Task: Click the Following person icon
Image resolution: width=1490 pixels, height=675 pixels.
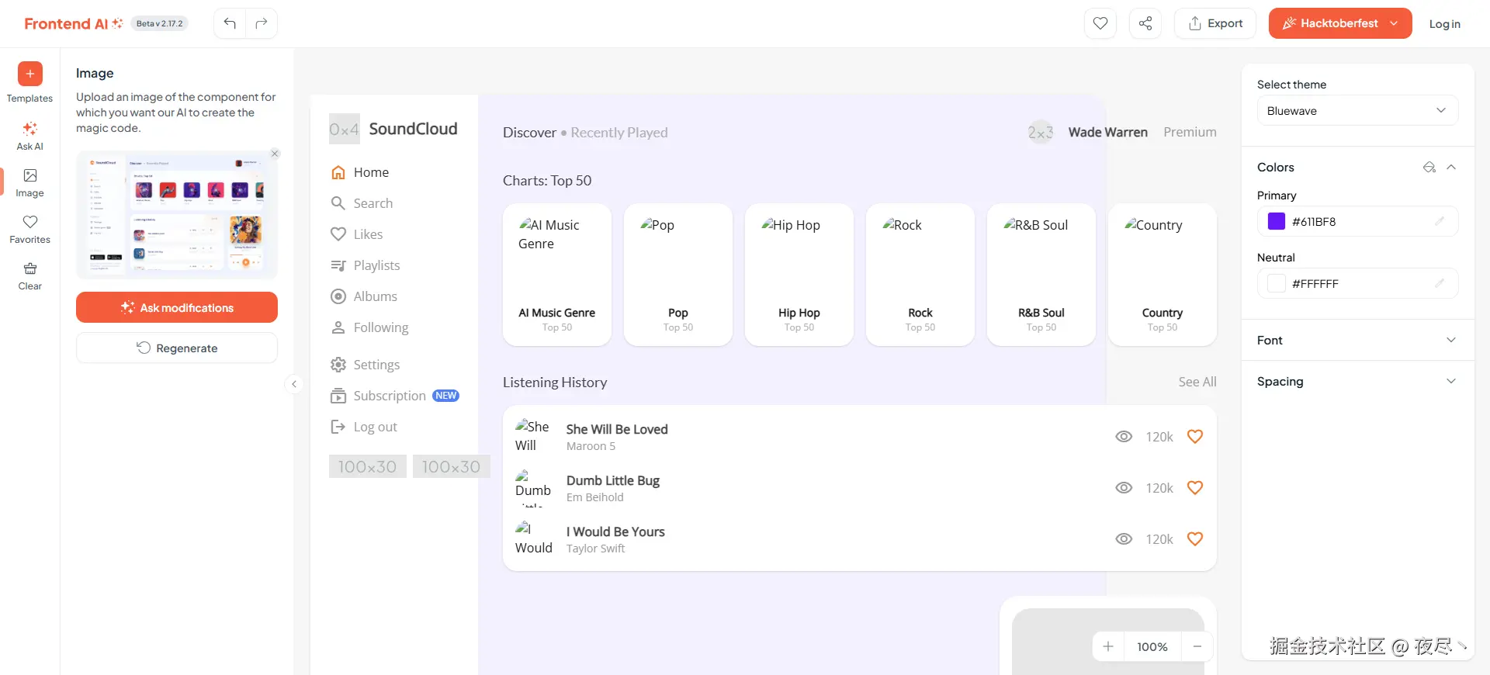Action: pyautogui.click(x=338, y=327)
